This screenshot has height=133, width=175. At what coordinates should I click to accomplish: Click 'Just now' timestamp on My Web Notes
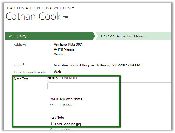65,105
